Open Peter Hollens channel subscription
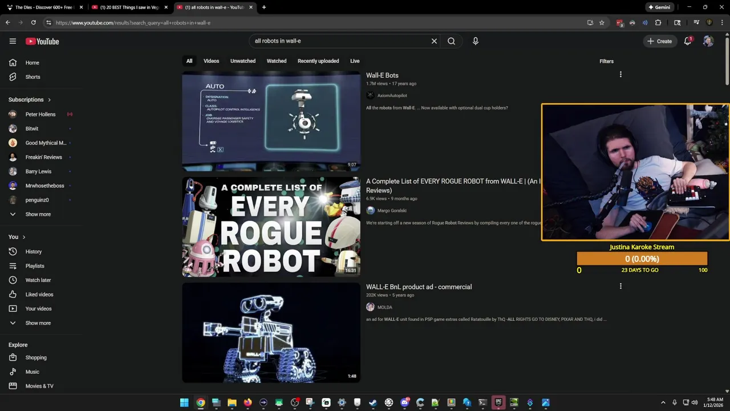The width and height of the screenshot is (730, 411). pos(41,114)
